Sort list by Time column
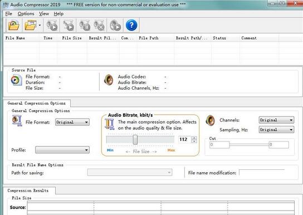This screenshot has width=303, height=215. (x=48, y=38)
